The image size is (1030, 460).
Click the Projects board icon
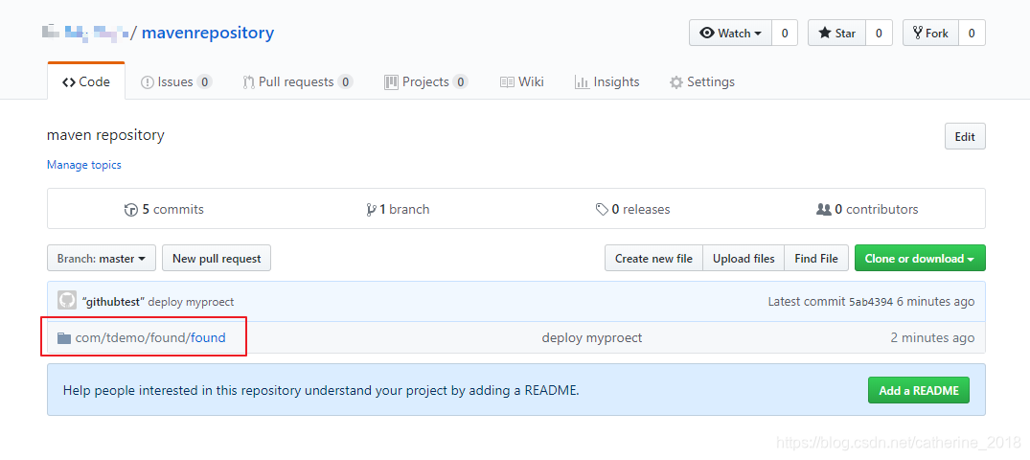click(x=391, y=82)
